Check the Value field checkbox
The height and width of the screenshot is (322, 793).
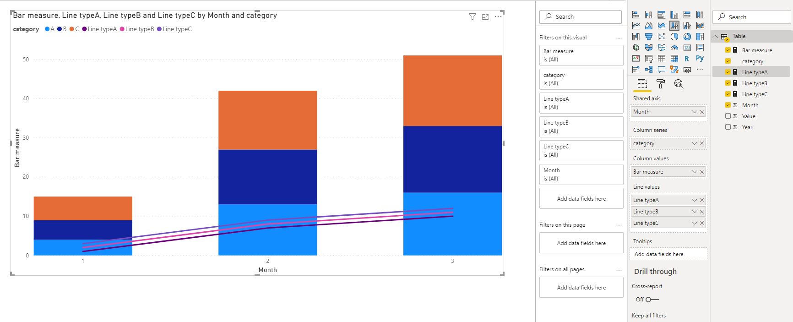[728, 116]
